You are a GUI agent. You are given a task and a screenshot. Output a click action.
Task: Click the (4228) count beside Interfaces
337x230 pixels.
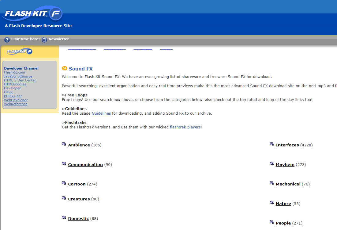click(x=306, y=145)
